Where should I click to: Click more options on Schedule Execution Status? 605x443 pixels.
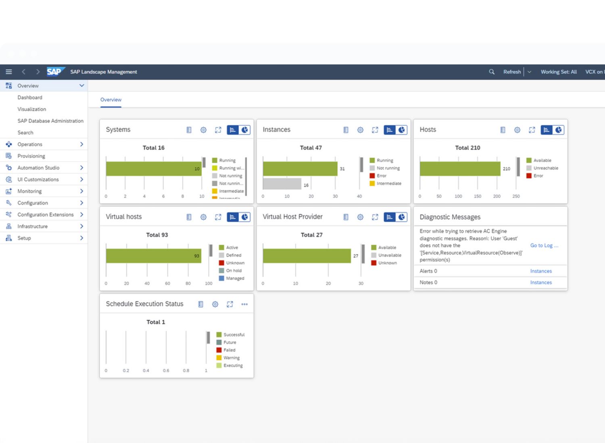point(244,304)
